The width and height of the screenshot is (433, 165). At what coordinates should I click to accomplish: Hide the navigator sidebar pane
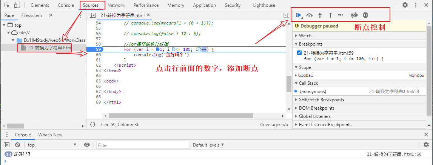[x=93, y=15]
